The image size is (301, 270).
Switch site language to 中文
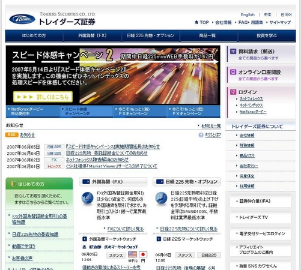coord(267,14)
